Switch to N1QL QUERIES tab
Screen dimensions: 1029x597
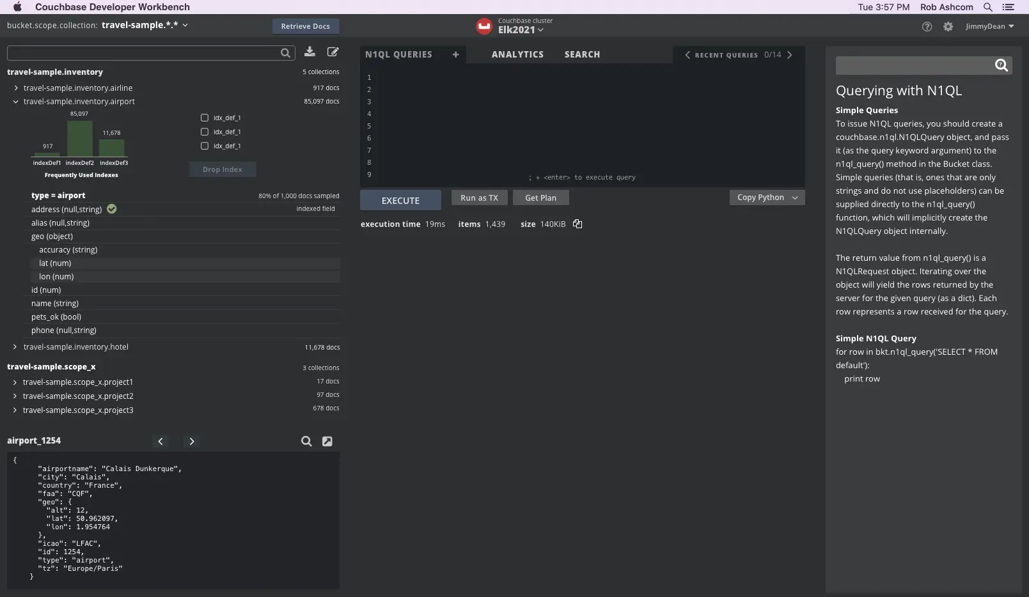(x=398, y=54)
